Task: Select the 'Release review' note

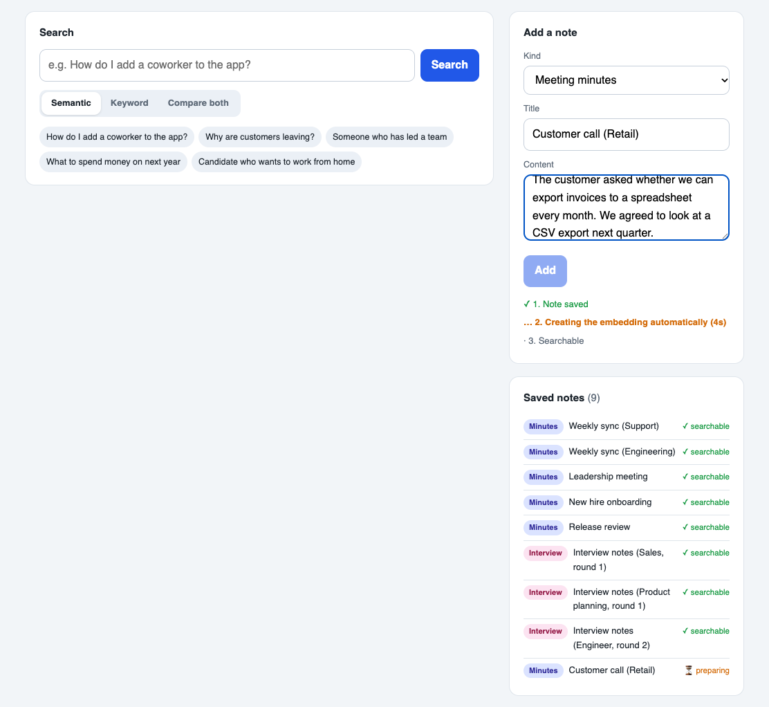Action: click(x=627, y=527)
